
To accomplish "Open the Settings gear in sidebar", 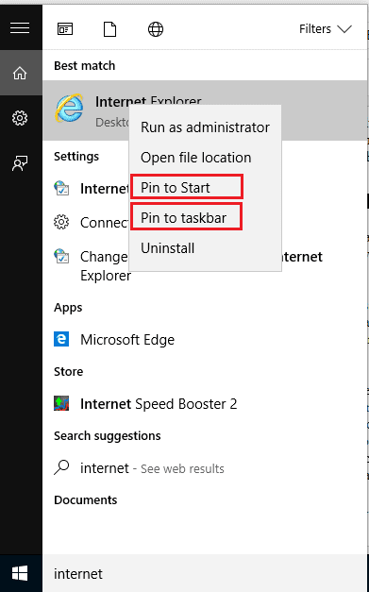I will coord(20,118).
